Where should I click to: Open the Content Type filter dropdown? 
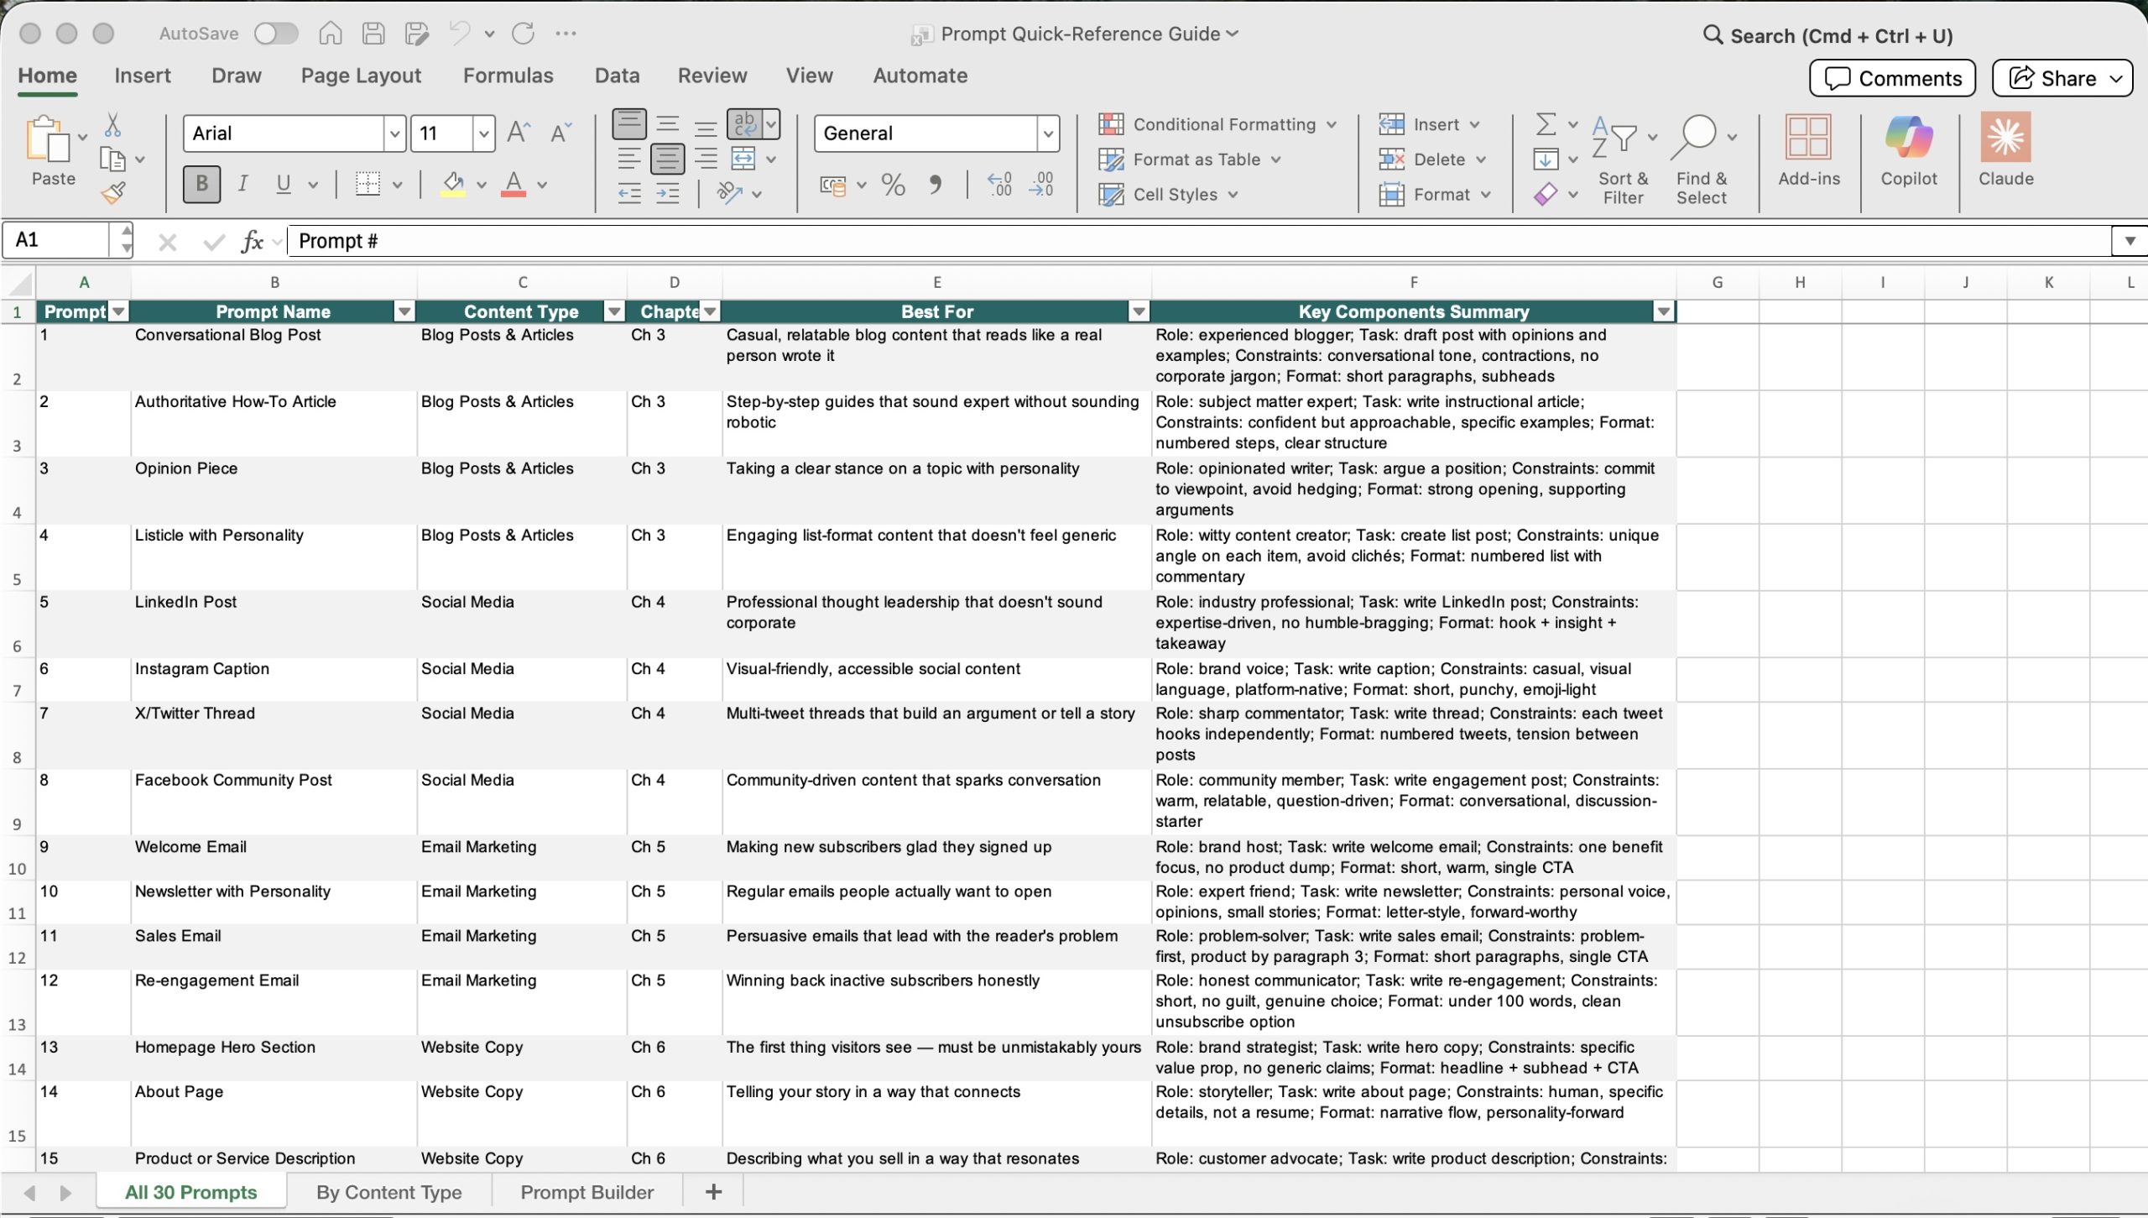tap(614, 312)
